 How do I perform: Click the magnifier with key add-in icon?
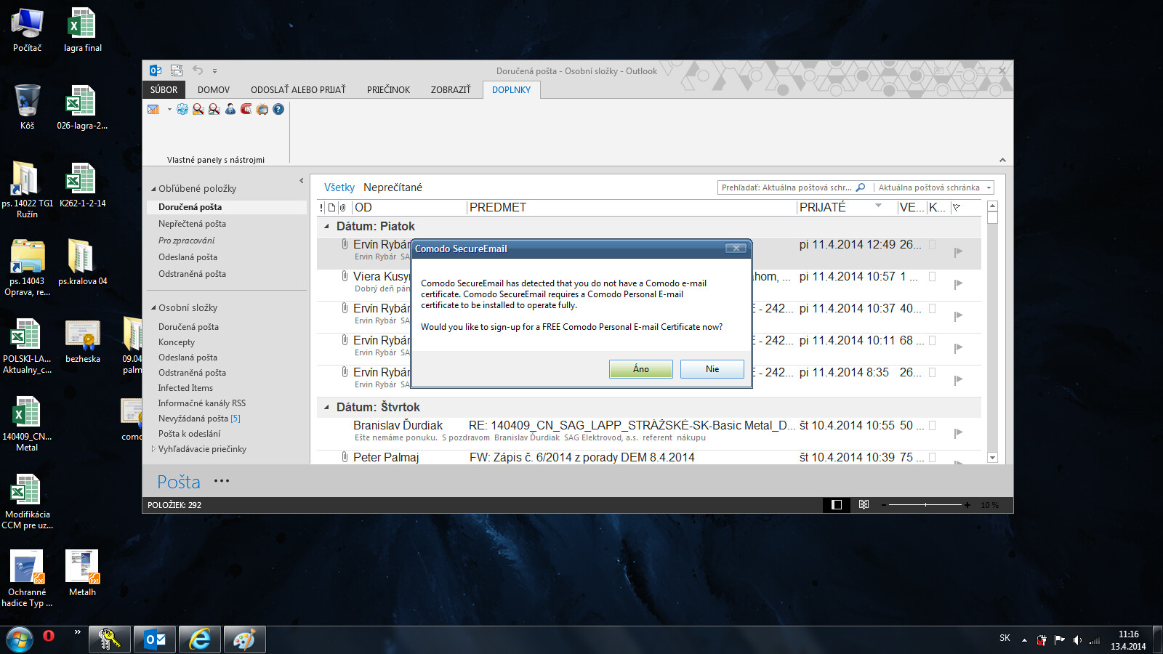(x=198, y=109)
